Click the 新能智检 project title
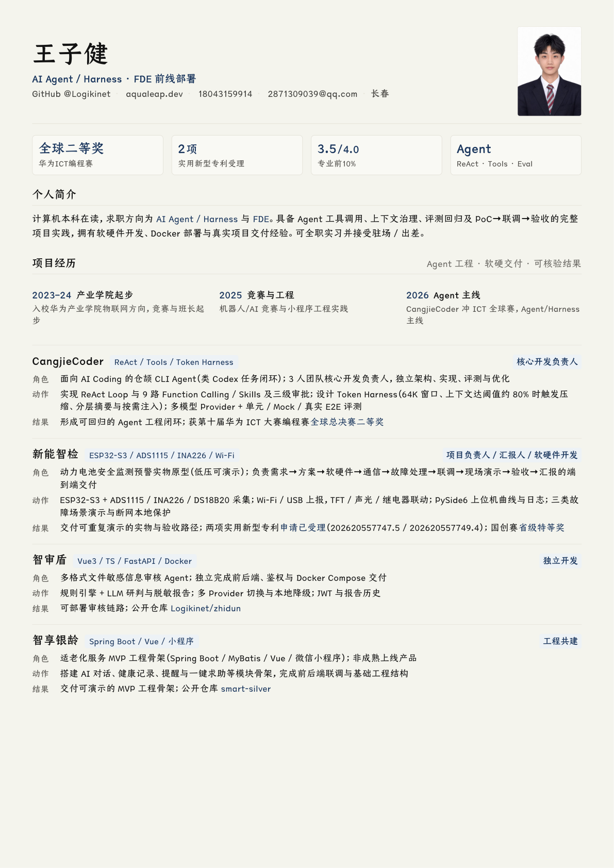This screenshot has width=614, height=868. pos(55,454)
